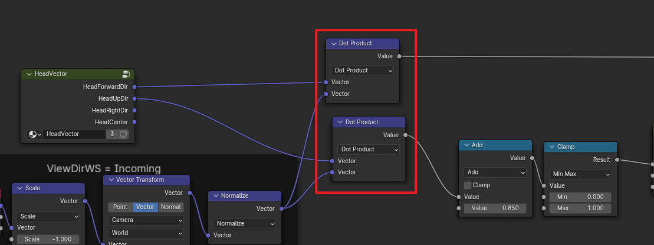Viewport: 654px width, 245px height.
Task: Click the Clamp node's Result output socket
Action: click(617, 160)
